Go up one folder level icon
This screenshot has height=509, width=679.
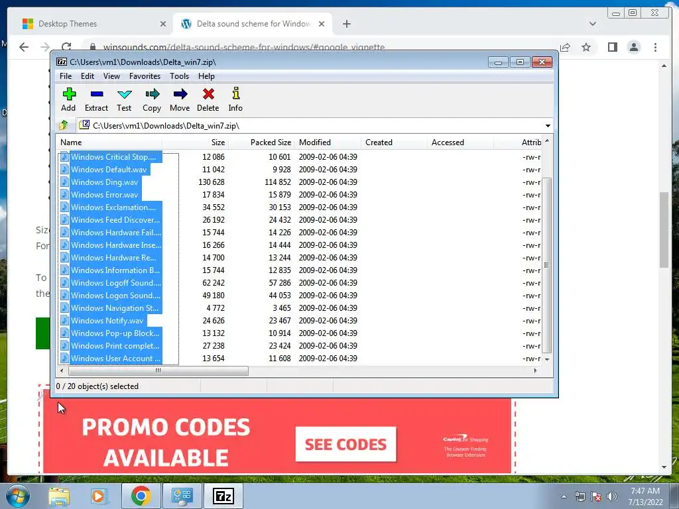[64, 125]
